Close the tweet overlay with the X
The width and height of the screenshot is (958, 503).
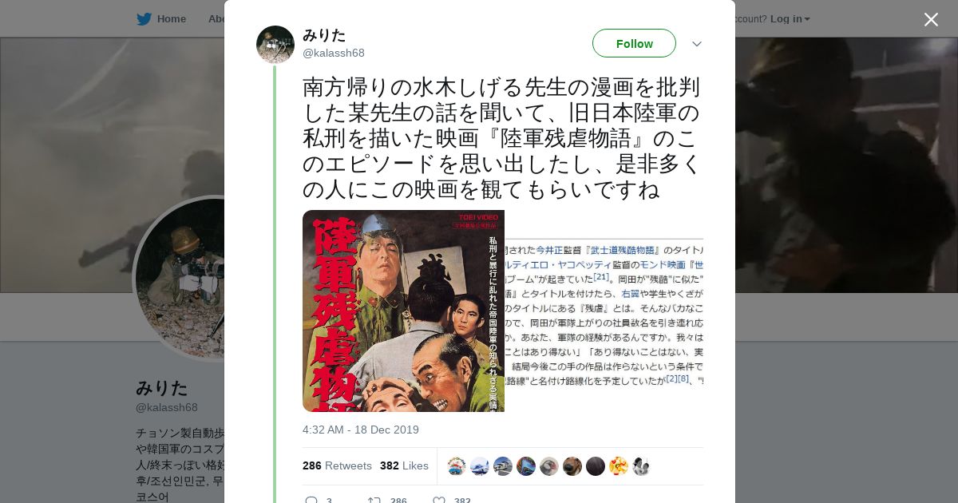point(931,19)
